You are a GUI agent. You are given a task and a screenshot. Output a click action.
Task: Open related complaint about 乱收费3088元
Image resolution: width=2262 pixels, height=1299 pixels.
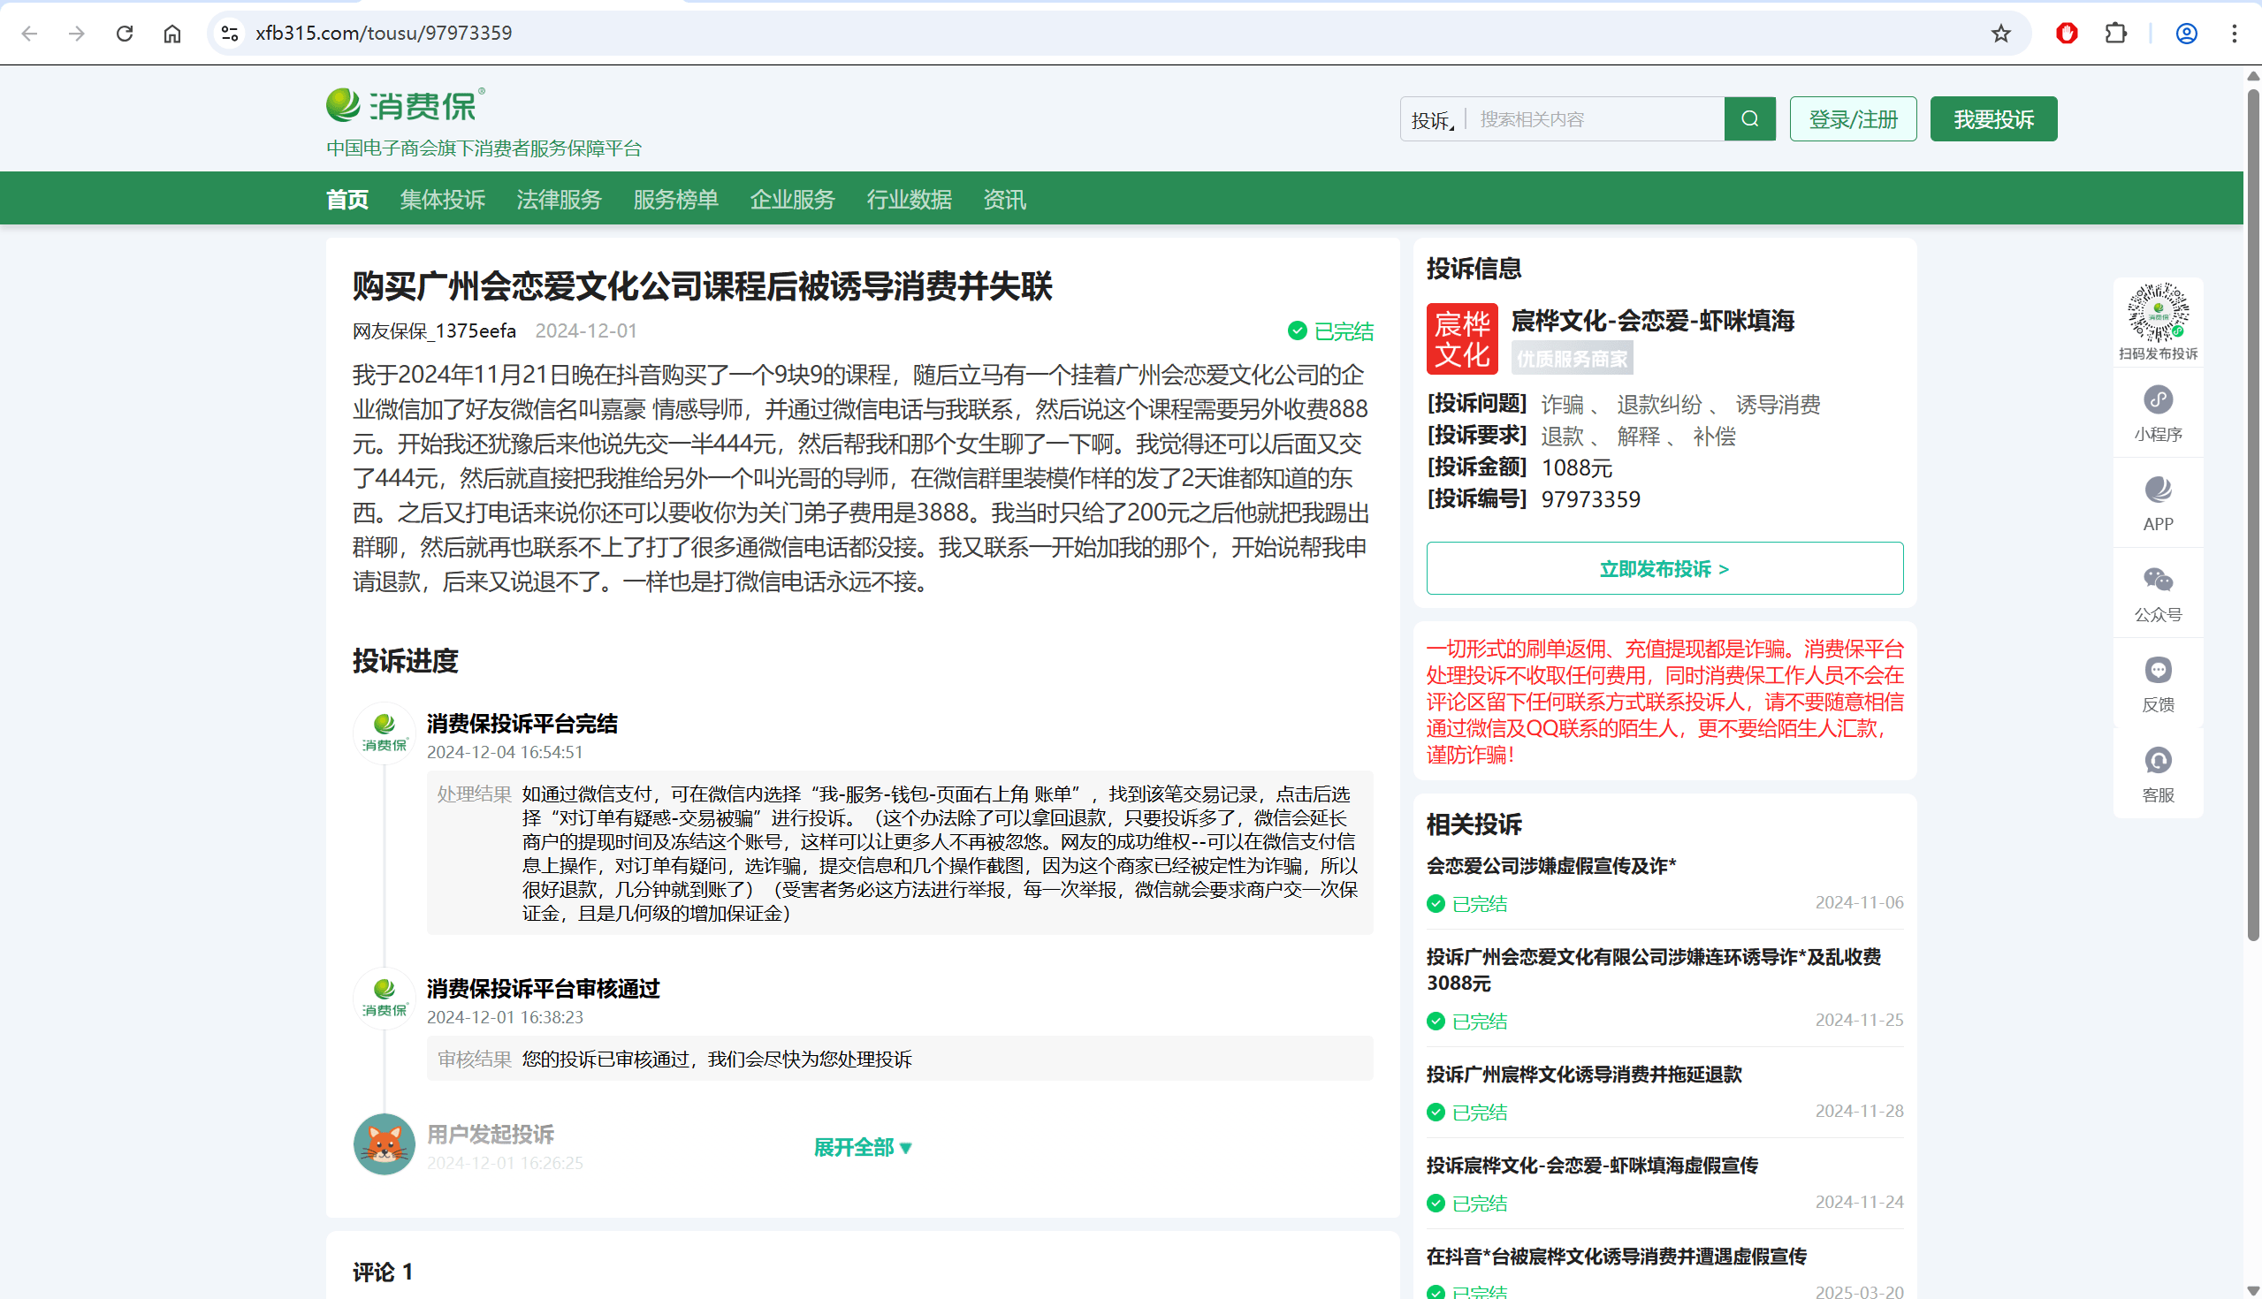1654,969
